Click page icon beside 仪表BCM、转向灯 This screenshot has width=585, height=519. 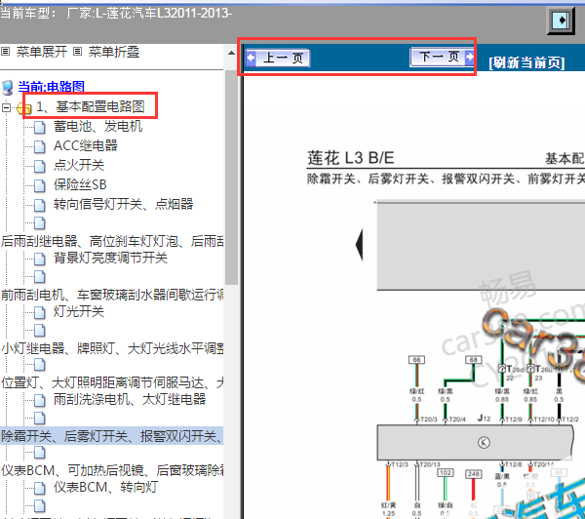coord(40,489)
